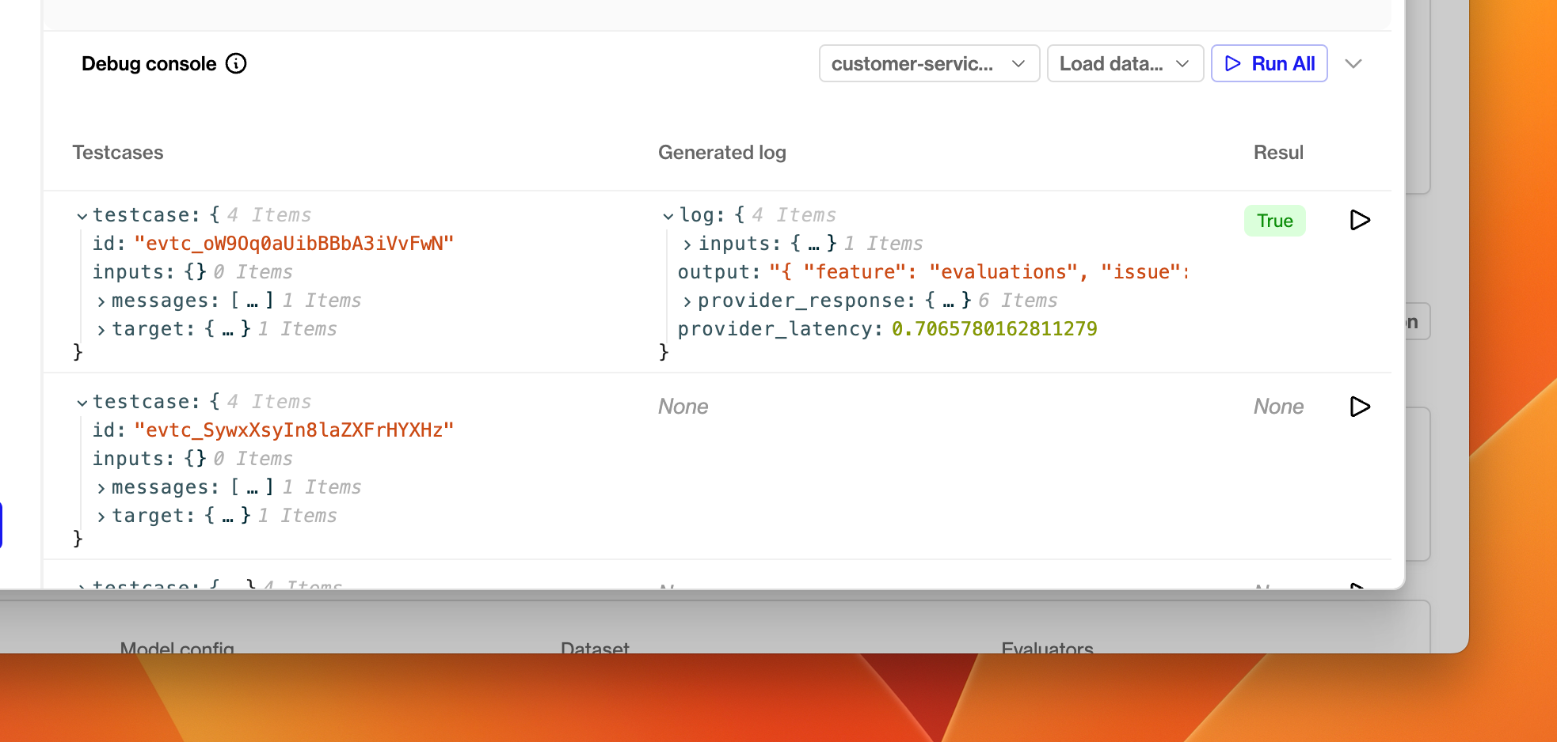Select id "evtc_SywxXsyIn8laZXFrHYXHz"
Image resolution: width=1557 pixels, height=742 pixels.
click(x=294, y=430)
